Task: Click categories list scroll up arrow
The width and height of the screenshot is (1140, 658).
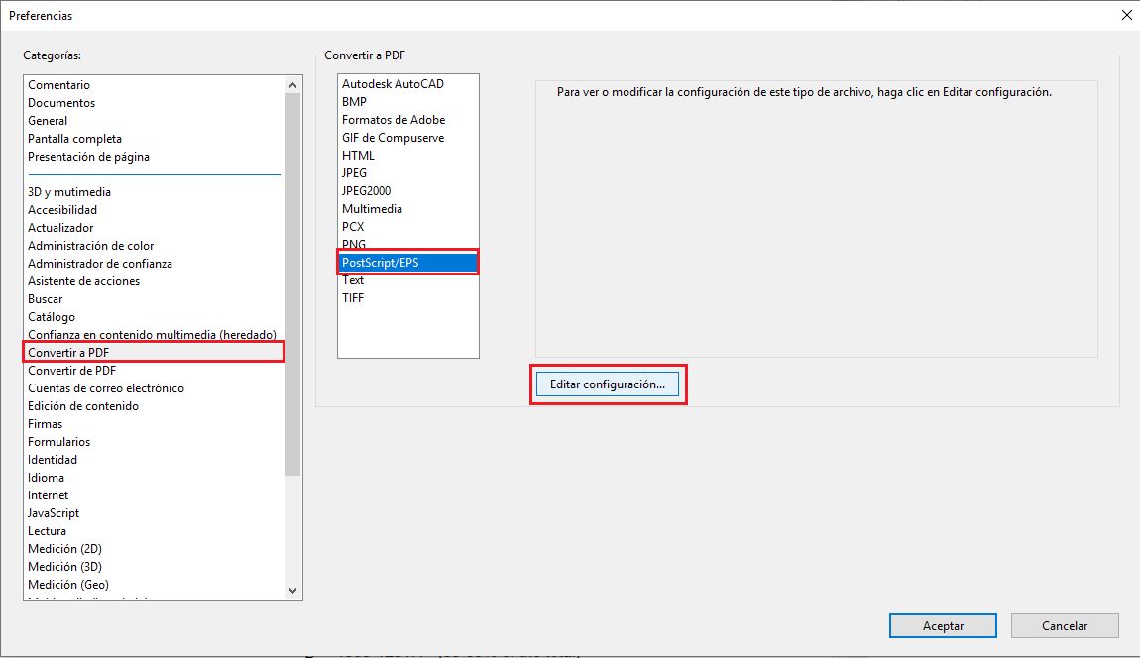Action: pos(293,85)
